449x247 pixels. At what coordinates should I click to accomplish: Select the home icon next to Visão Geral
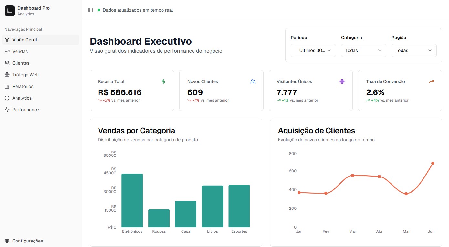pos(7,40)
